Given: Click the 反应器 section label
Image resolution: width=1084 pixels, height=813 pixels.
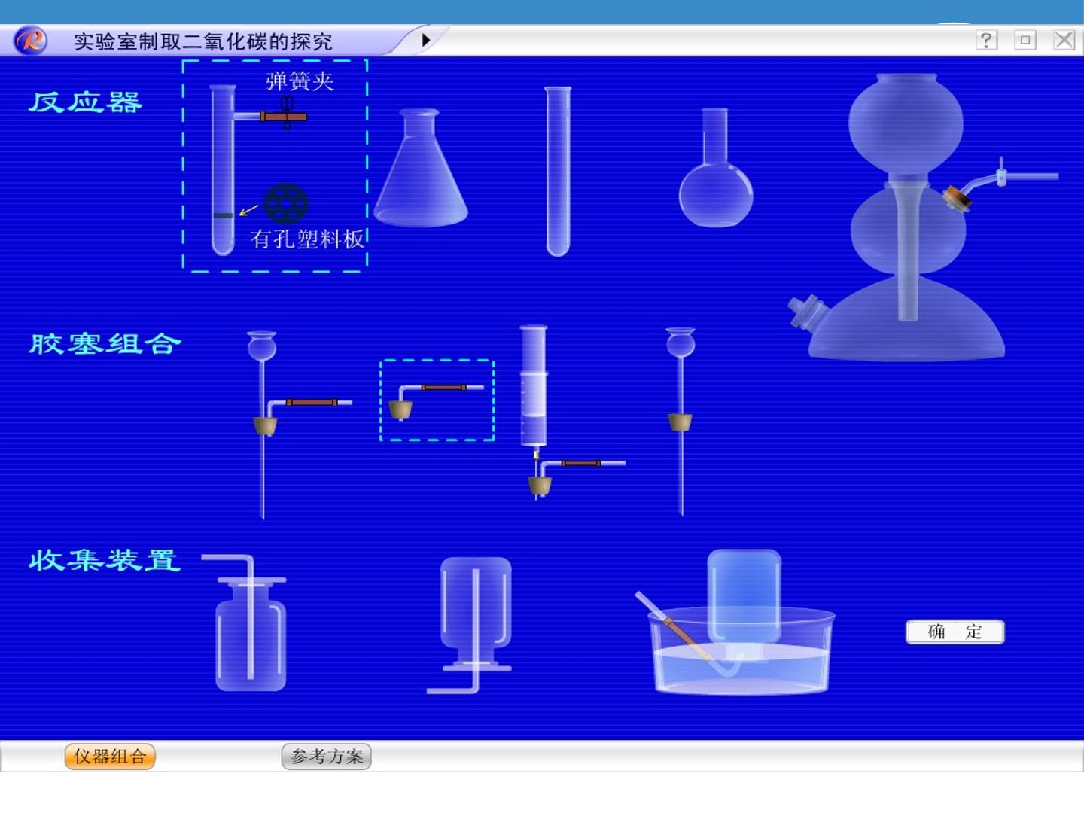Looking at the screenshot, I should tap(85, 102).
